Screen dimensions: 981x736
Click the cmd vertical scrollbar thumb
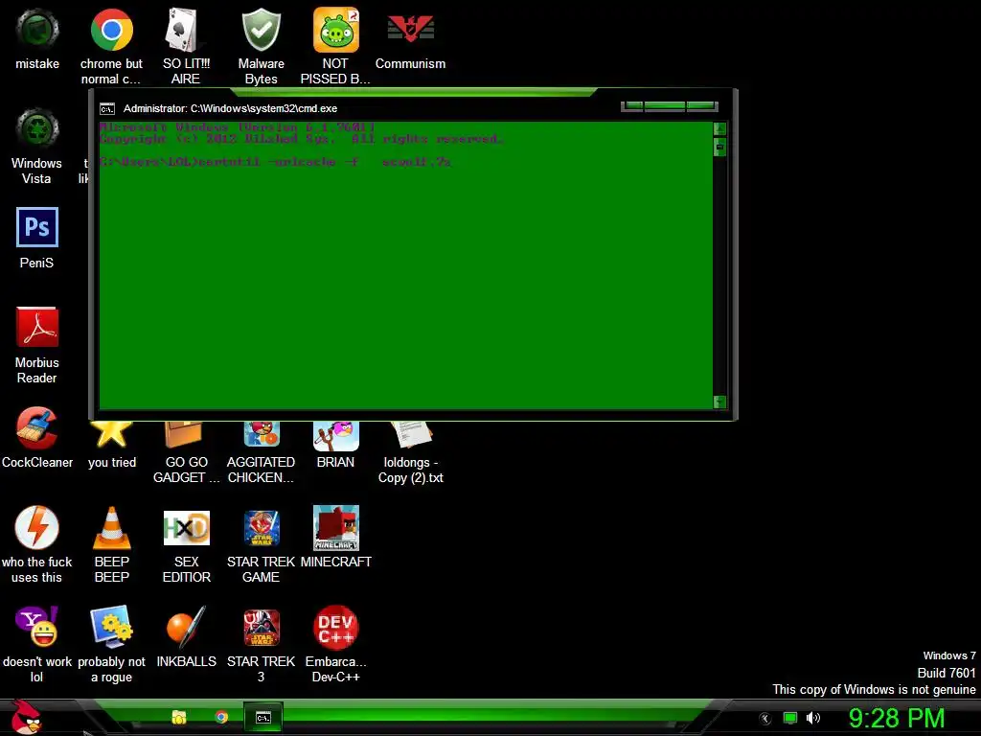click(x=720, y=147)
